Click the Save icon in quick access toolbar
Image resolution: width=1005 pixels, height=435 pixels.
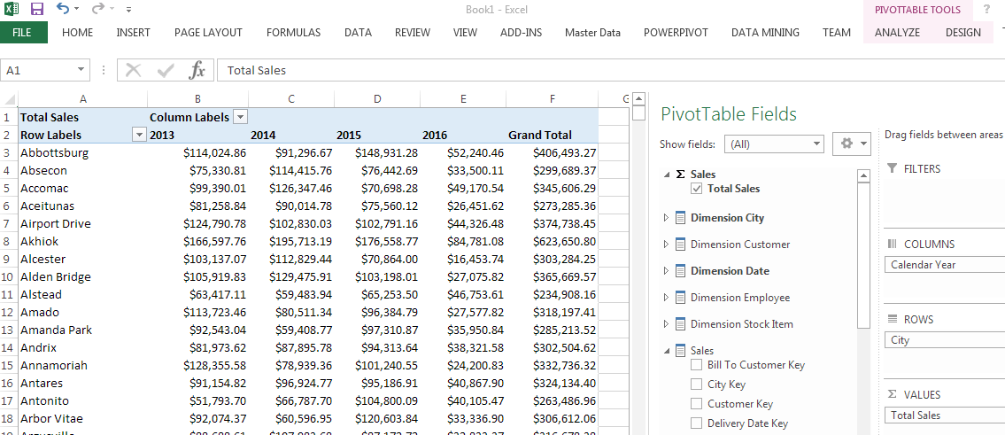(37, 9)
